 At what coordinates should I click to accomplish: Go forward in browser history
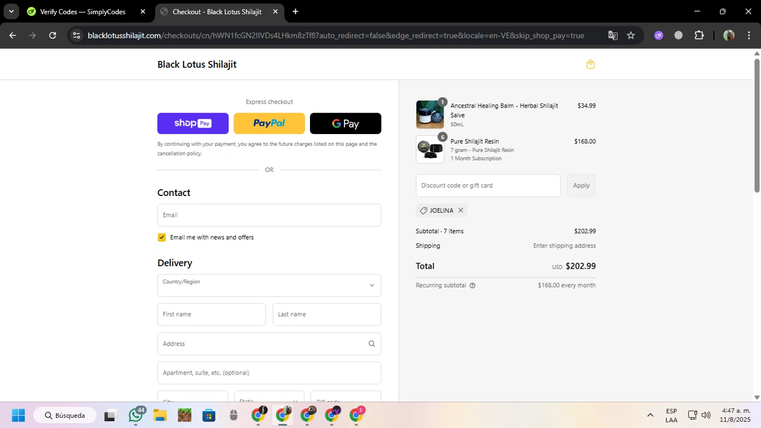pyautogui.click(x=32, y=36)
